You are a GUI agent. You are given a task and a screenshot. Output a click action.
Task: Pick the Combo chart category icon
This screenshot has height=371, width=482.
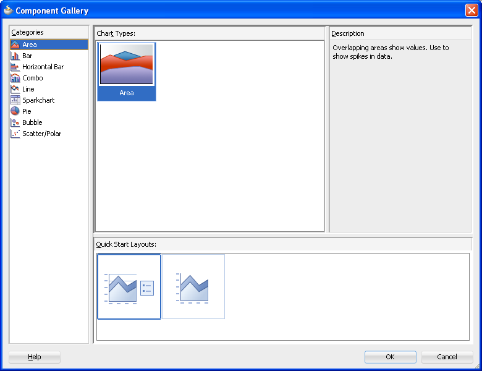coord(15,78)
